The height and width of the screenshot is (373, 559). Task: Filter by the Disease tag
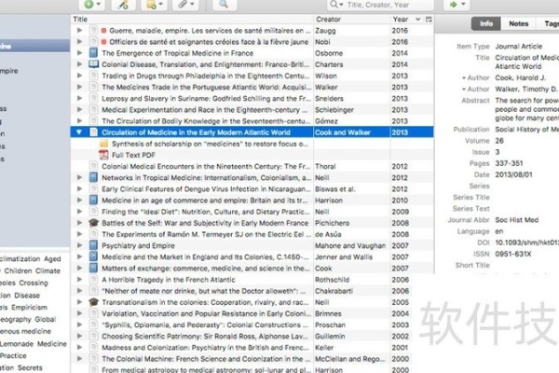[x=27, y=296]
